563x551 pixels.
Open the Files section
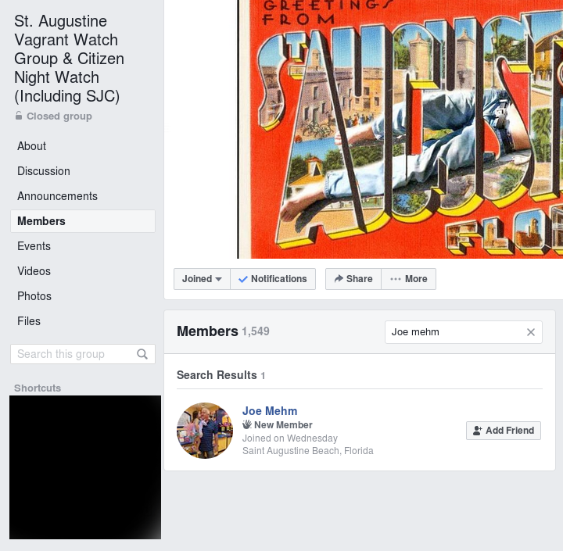point(29,321)
